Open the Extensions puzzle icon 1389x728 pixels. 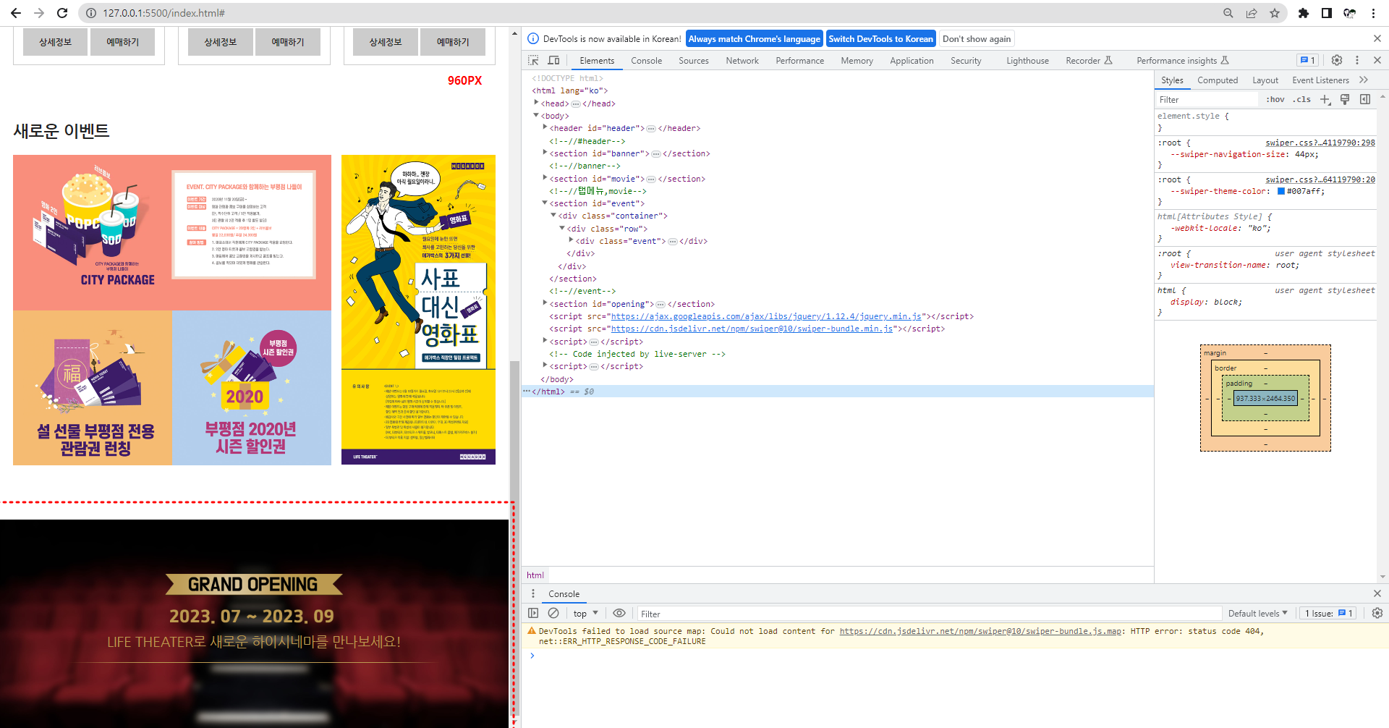pyautogui.click(x=1304, y=13)
